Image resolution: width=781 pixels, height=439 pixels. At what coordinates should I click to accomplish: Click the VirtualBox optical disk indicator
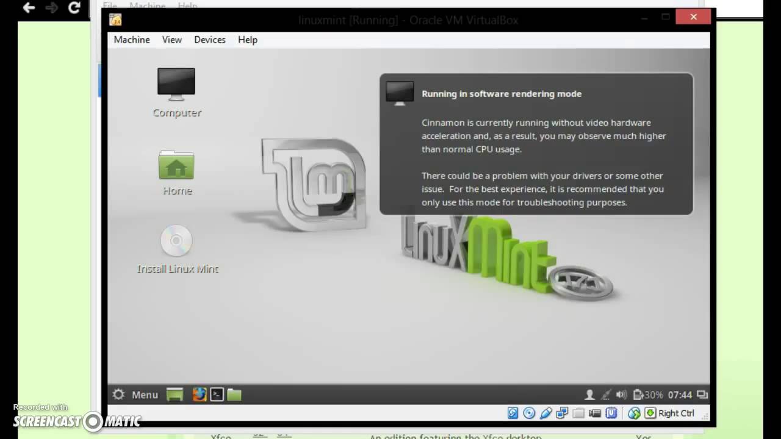tap(530, 413)
